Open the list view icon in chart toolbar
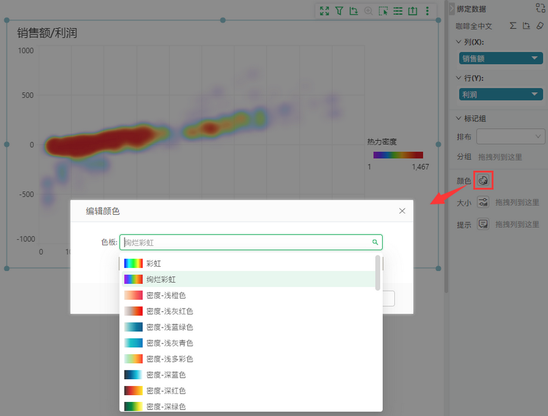Viewport: 548px width, 416px height. pos(398,11)
